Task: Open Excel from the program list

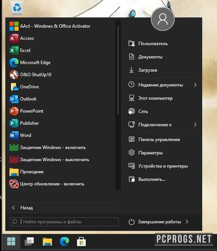Action: coord(20,50)
